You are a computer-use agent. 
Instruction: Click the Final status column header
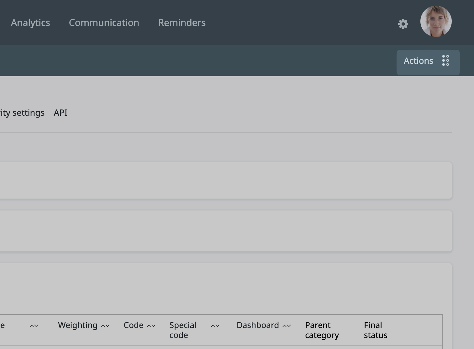[x=375, y=330]
